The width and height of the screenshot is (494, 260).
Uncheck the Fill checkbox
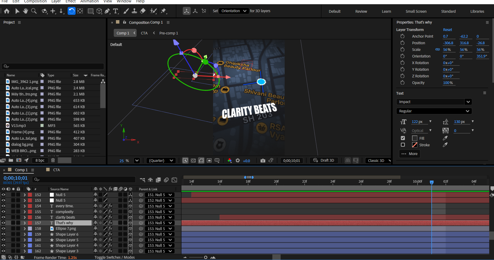click(403, 138)
